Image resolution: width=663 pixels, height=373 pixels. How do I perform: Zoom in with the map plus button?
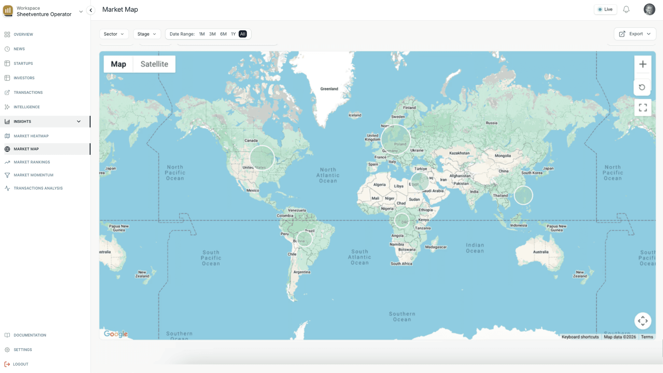click(642, 64)
